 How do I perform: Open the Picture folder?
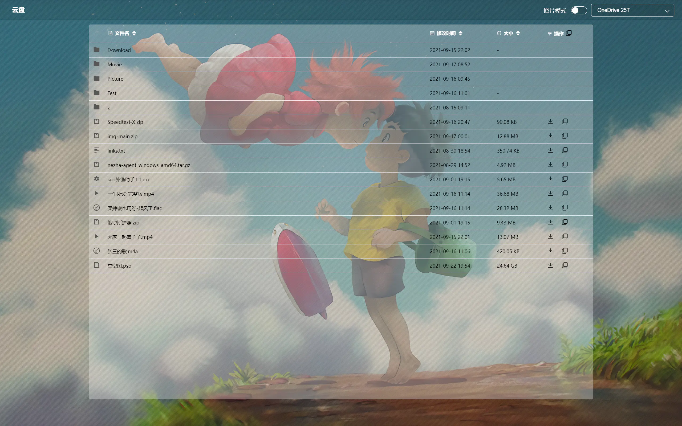click(x=115, y=79)
